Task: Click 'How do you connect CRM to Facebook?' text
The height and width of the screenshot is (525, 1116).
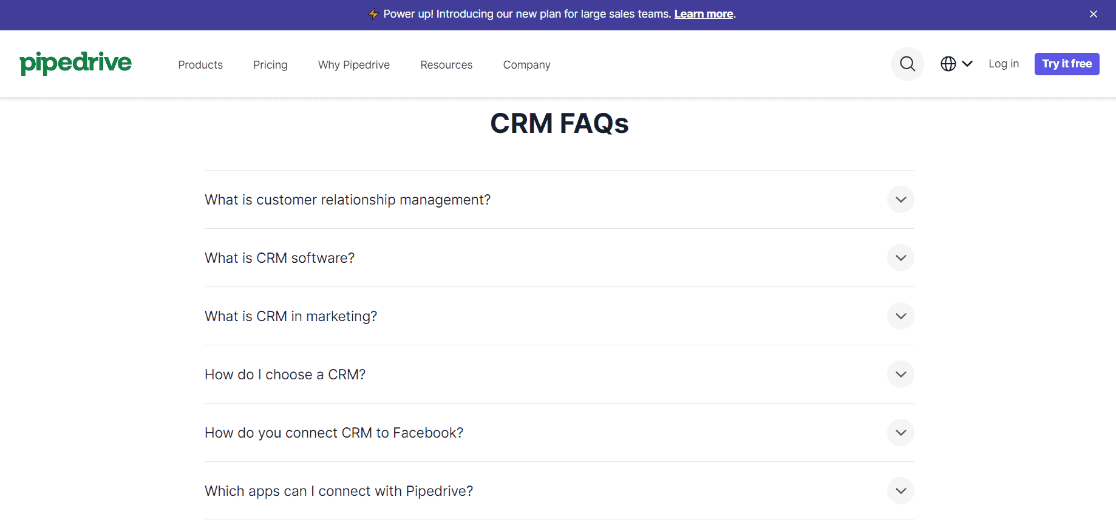Action: coord(334,433)
